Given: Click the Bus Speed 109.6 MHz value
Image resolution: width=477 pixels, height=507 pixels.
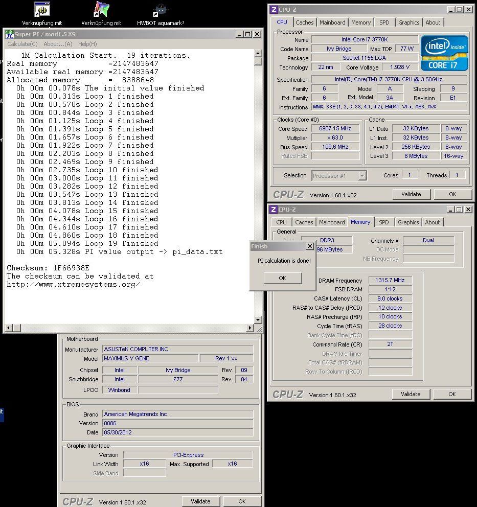Looking at the screenshot, I should click(335, 147).
